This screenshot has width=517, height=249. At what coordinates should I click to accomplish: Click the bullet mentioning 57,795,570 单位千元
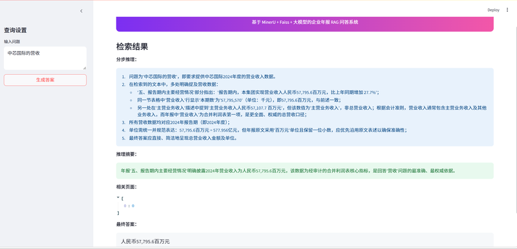tap(239, 100)
